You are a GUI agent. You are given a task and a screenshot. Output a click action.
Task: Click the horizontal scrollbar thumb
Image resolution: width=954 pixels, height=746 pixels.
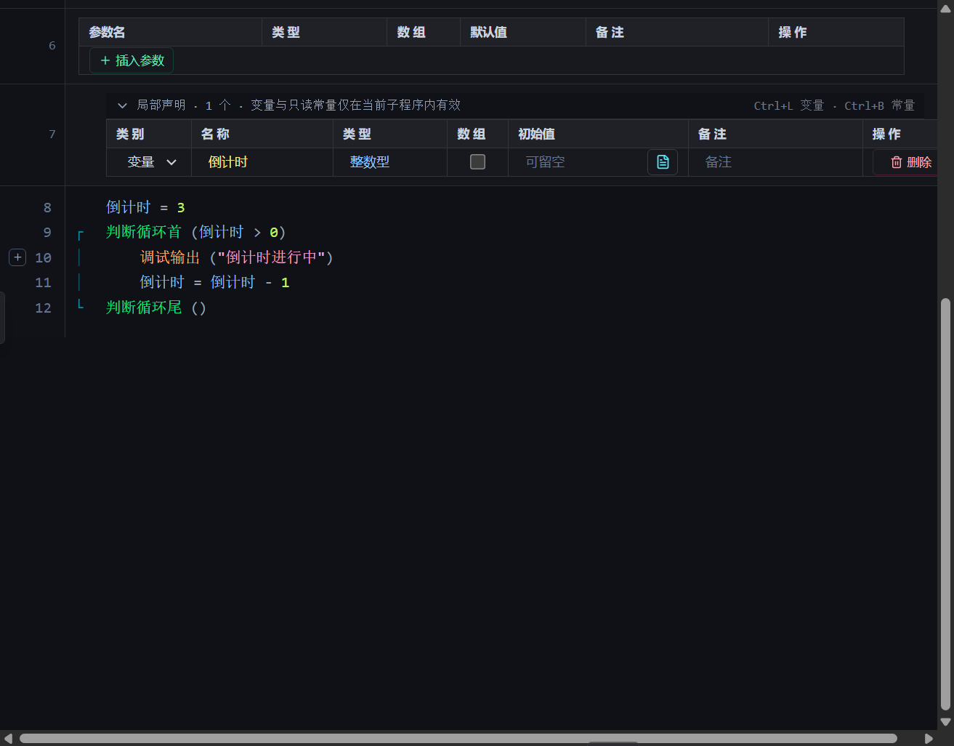tap(458, 738)
